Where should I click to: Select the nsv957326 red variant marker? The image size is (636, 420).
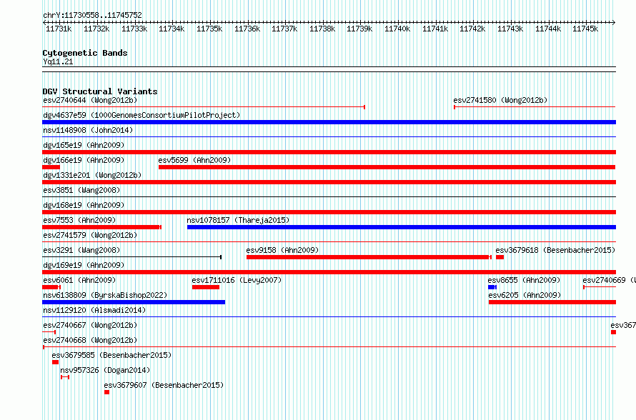pos(65,377)
